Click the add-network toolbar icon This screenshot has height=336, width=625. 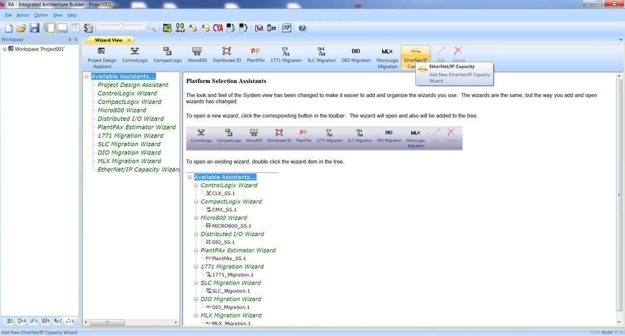tap(180, 28)
